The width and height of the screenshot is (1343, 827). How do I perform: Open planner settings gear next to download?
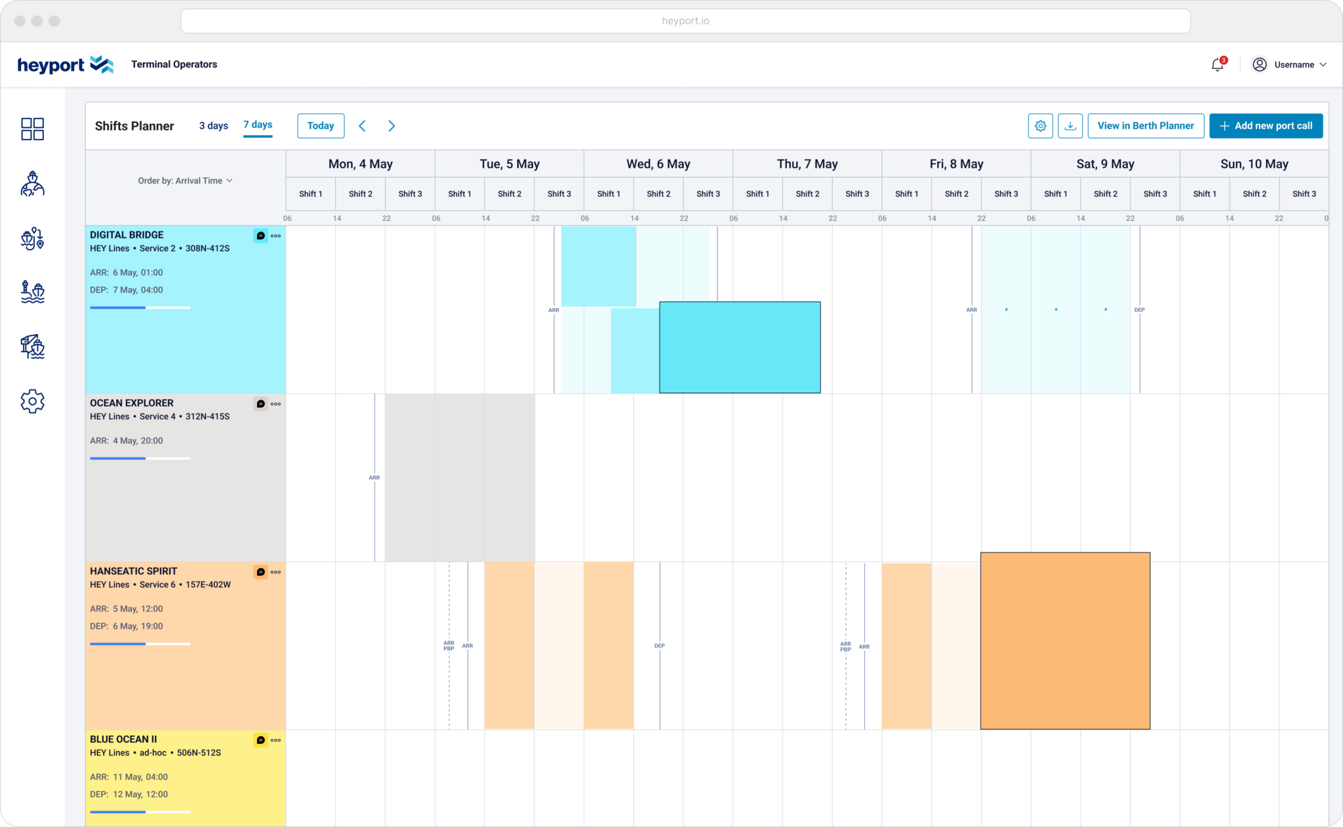[x=1041, y=126]
